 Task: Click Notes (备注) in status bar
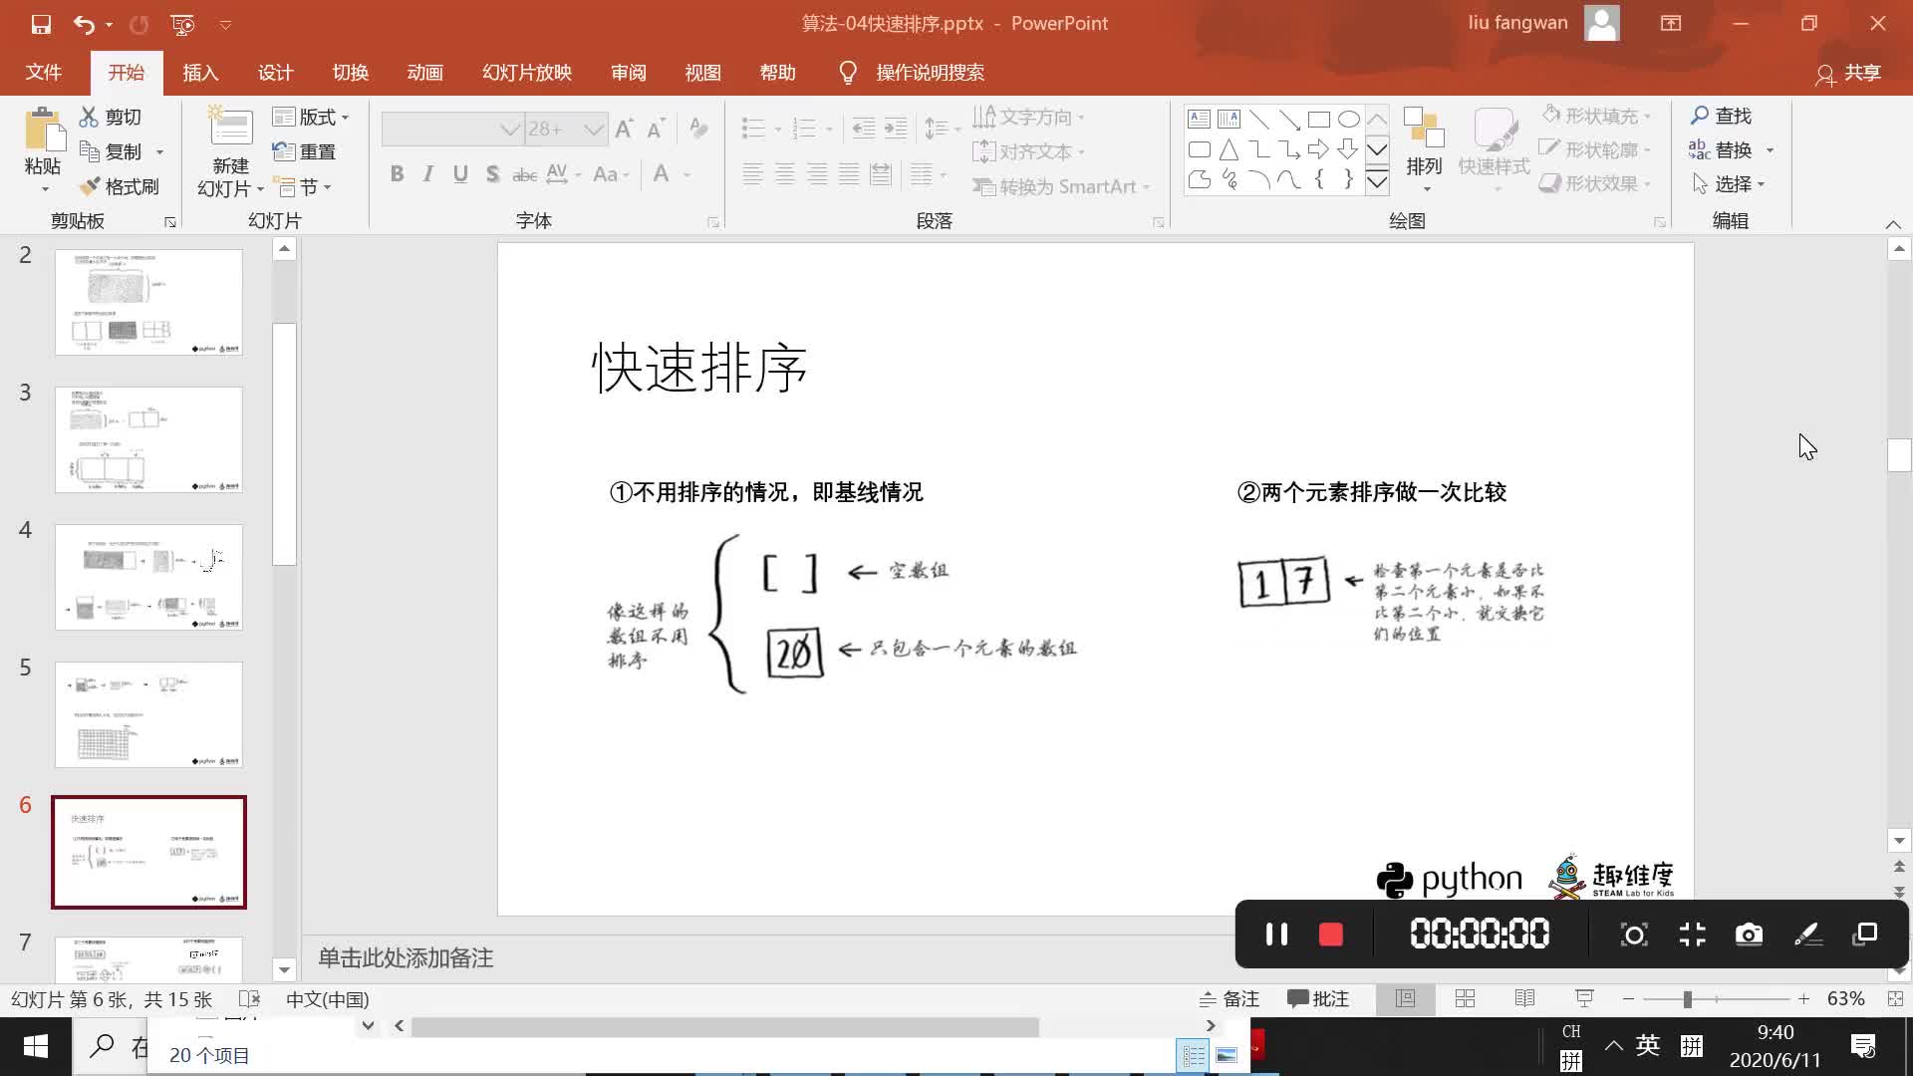click(1230, 999)
